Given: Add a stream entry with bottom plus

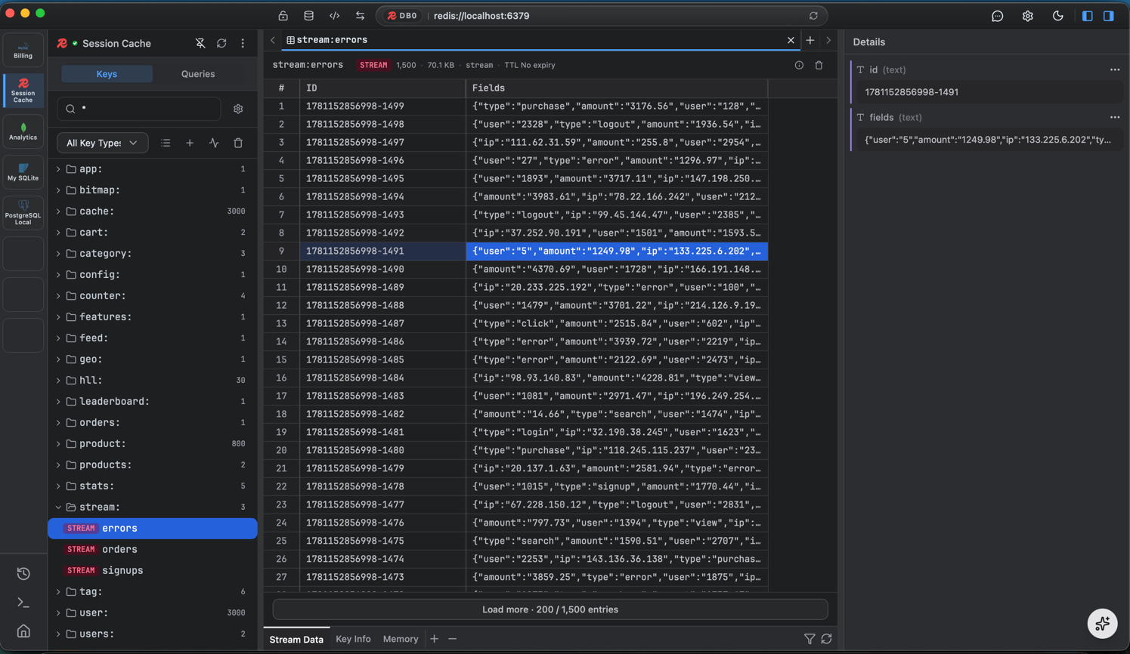Looking at the screenshot, I should pos(434,639).
